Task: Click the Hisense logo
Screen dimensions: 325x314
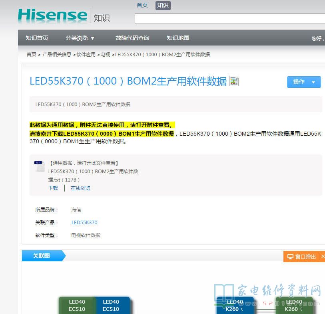Action: tap(52, 15)
